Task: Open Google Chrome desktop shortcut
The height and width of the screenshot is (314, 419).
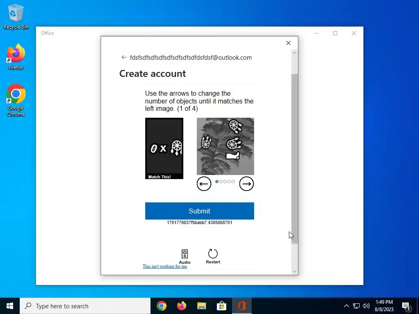Action: click(x=16, y=101)
